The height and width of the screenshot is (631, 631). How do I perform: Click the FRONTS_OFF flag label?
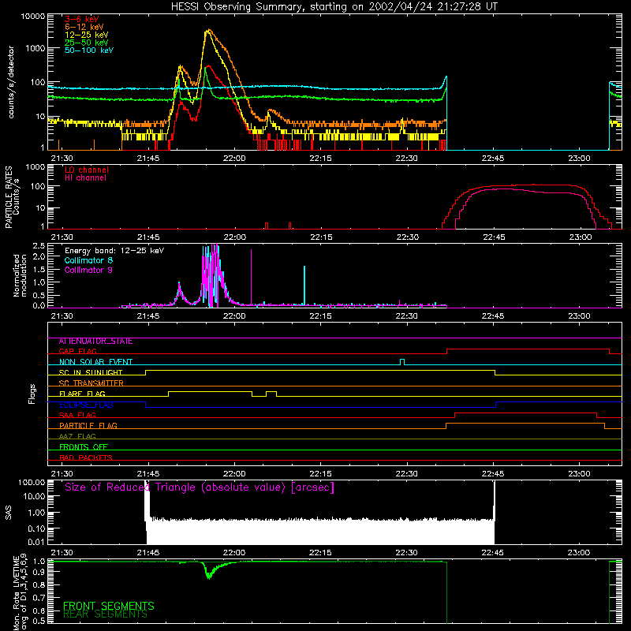tap(84, 447)
